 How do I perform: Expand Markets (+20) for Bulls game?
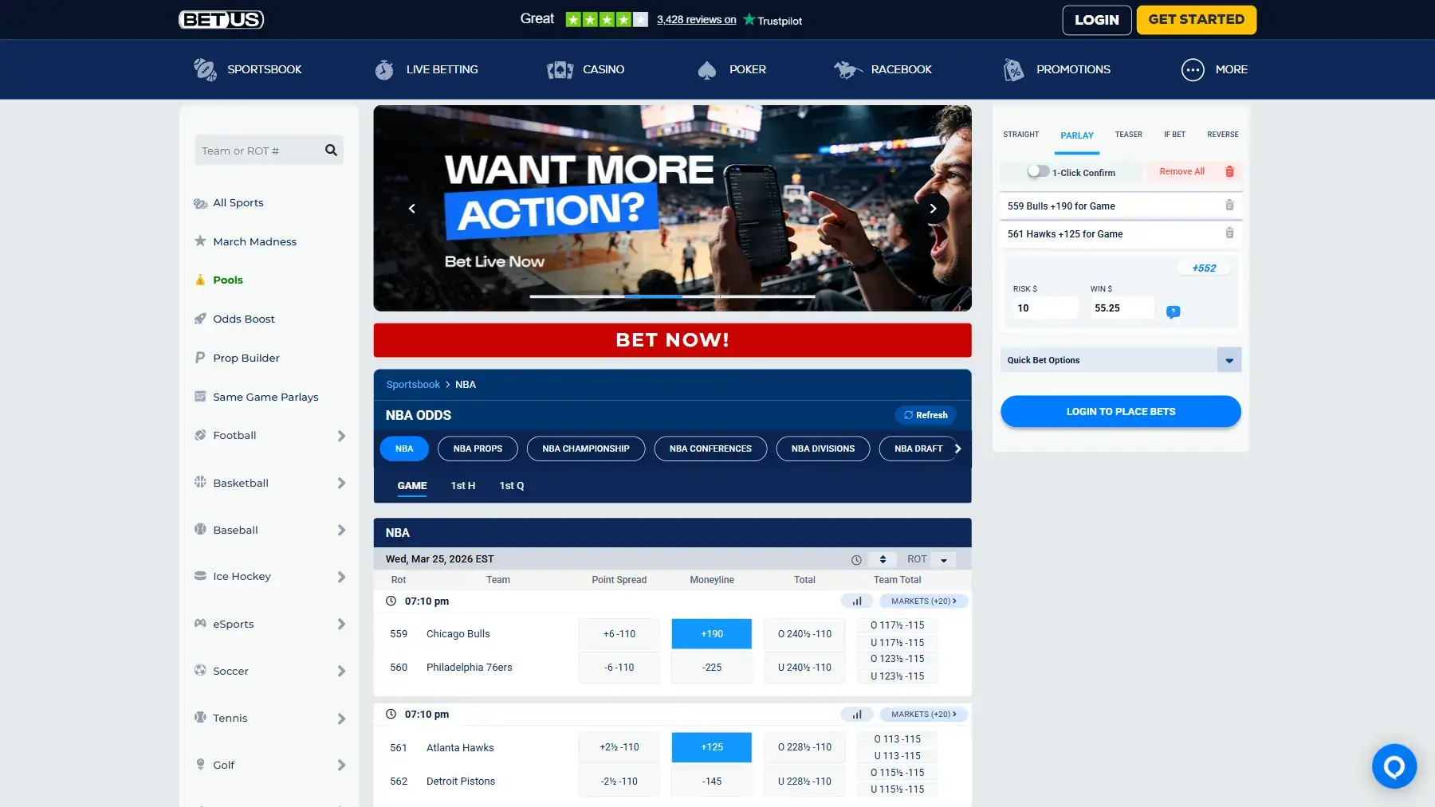(x=924, y=601)
